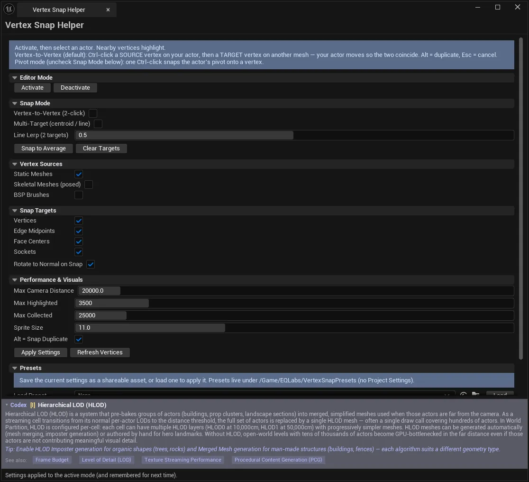Collapse the Codex panel arrow
529x482 pixels.
7,405
